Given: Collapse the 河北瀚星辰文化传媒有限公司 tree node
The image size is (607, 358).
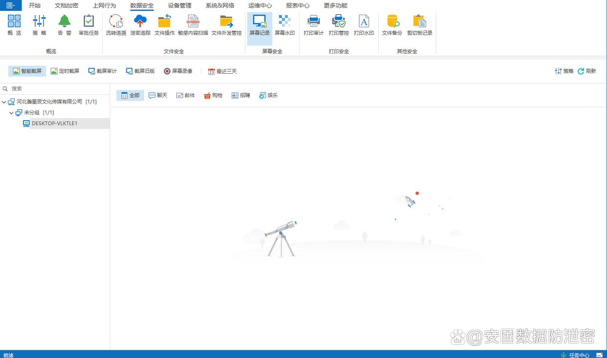Looking at the screenshot, I should [x=4, y=102].
